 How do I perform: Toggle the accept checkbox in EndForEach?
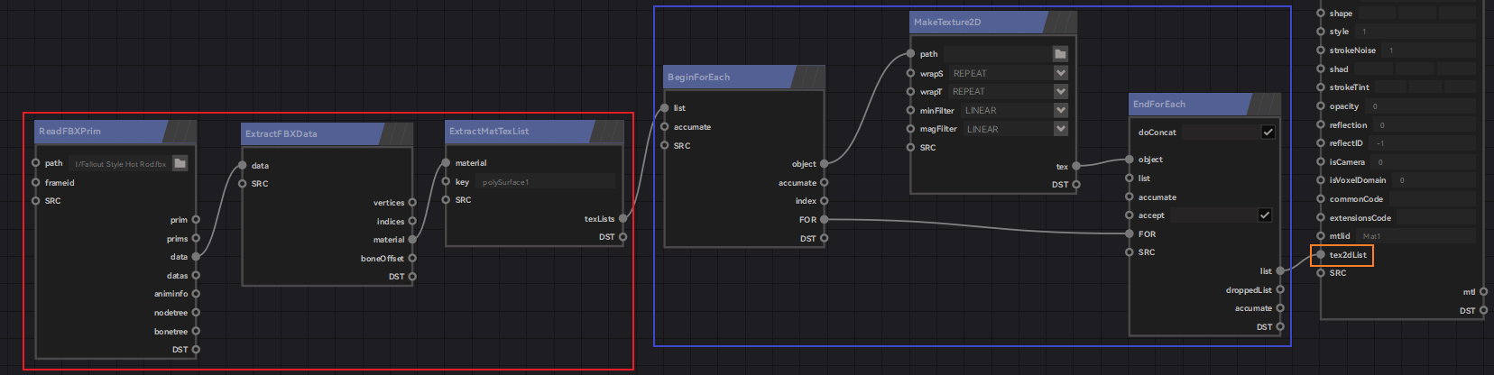pyautogui.click(x=1264, y=215)
